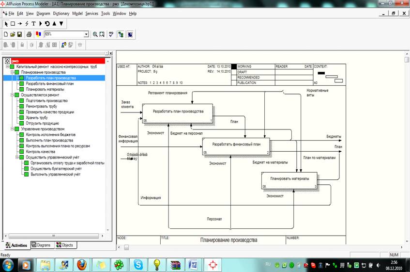This screenshot has width=410, height=272.
Task: Open the Diagram menu
Action: pos(43,14)
